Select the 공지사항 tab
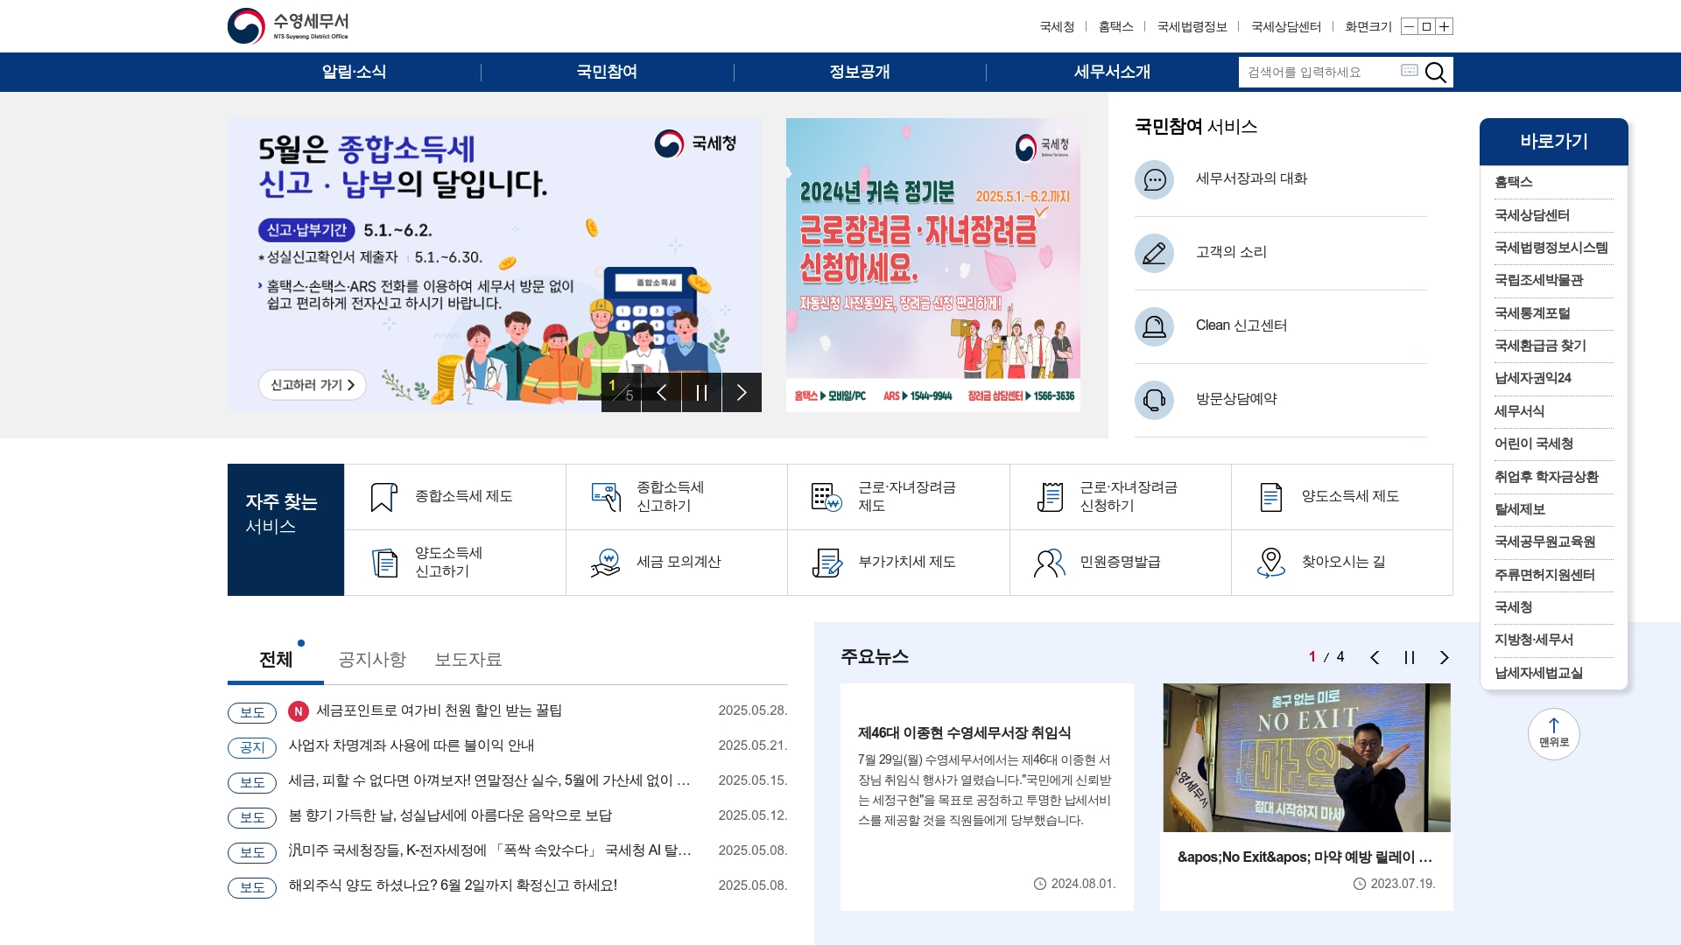This screenshot has width=1681, height=945. point(372,660)
